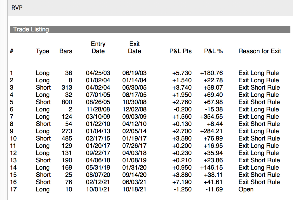
Task: Click exit date 02/05/14 in trade 9
Action: (x=134, y=131)
